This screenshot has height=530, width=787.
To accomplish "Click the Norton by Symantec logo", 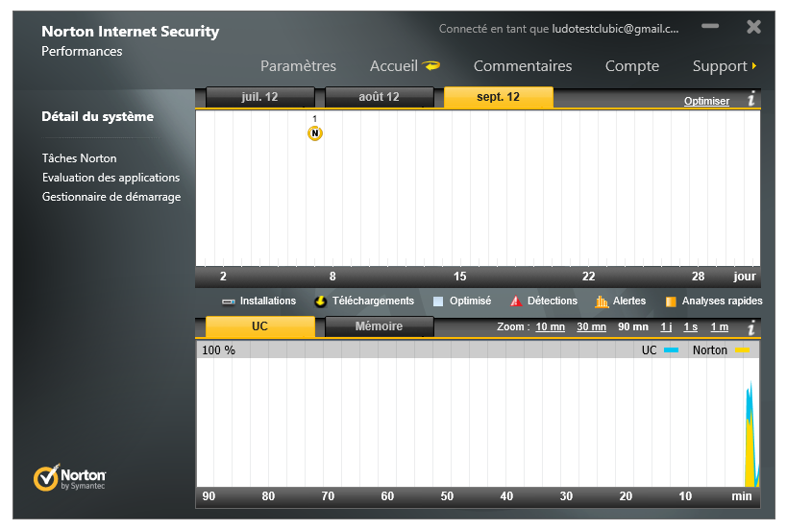I will point(70,477).
